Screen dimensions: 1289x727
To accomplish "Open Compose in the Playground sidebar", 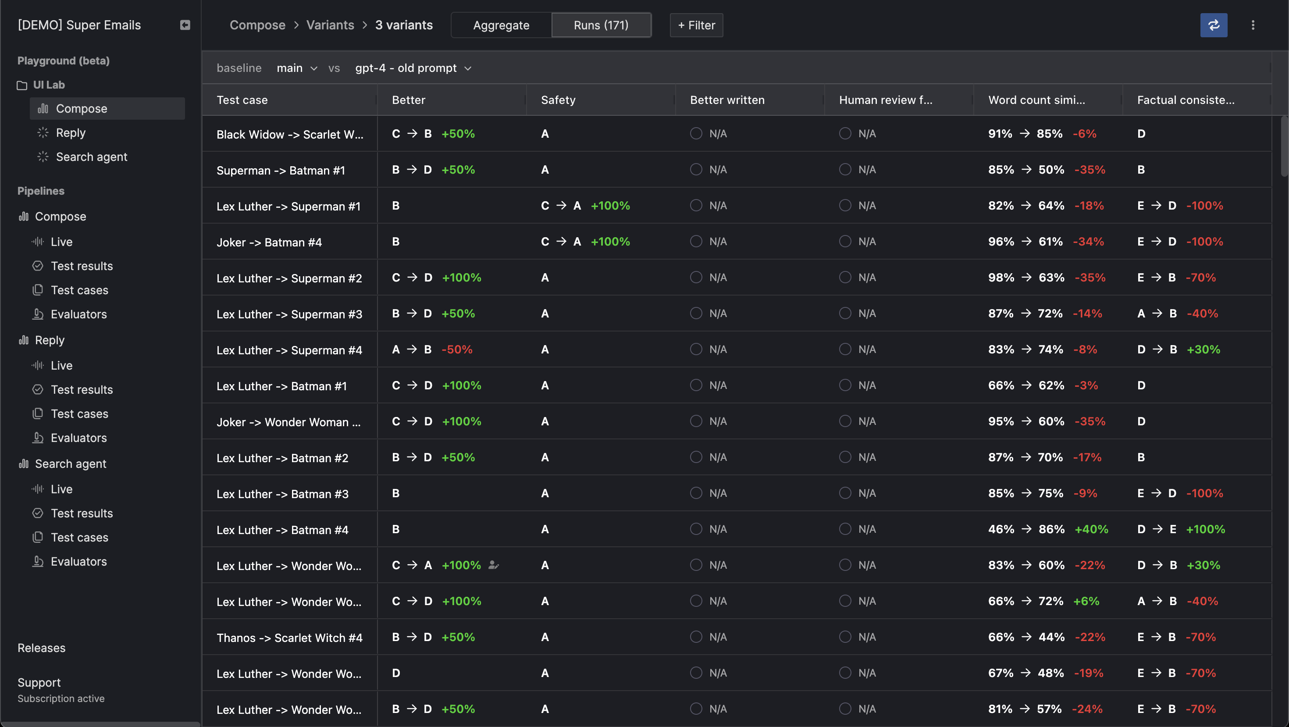I will [107, 109].
